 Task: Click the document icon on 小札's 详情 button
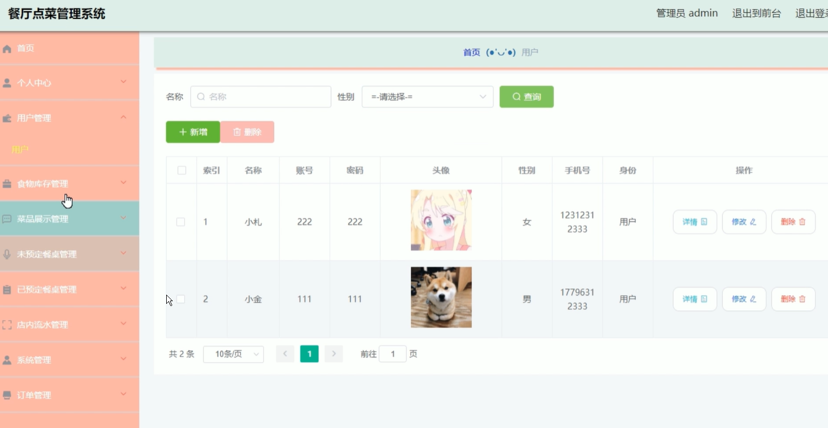point(704,222)
